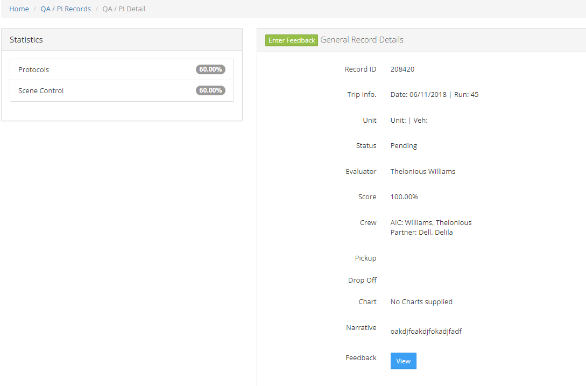Click the Record ID value 208420

click(x=402, y=69)
